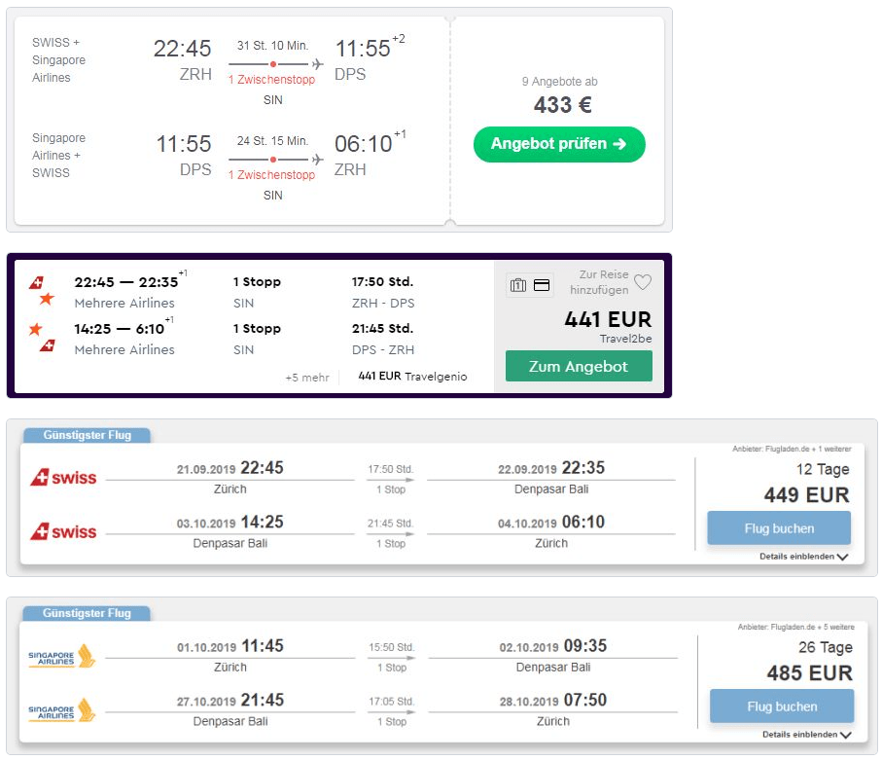882x760 pixels.
Task: Click the 03.10.2019 14:25 departure time
Action: 230,523
